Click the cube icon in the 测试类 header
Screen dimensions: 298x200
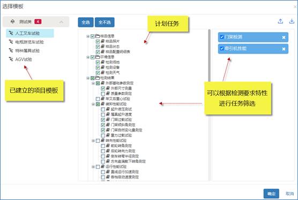(x=12, y=21)
